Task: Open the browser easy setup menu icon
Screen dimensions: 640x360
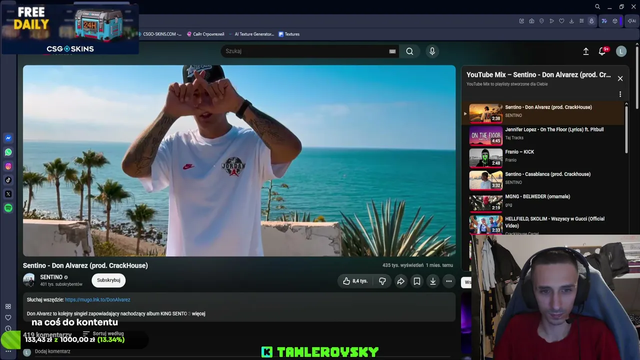Action: click(581, 21)
